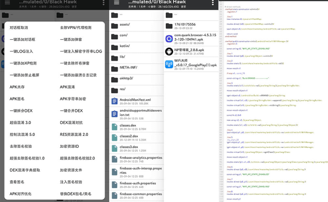328x202 pixels.
Task: Choose APK混淆 option
Action: [x=67, y=87]
